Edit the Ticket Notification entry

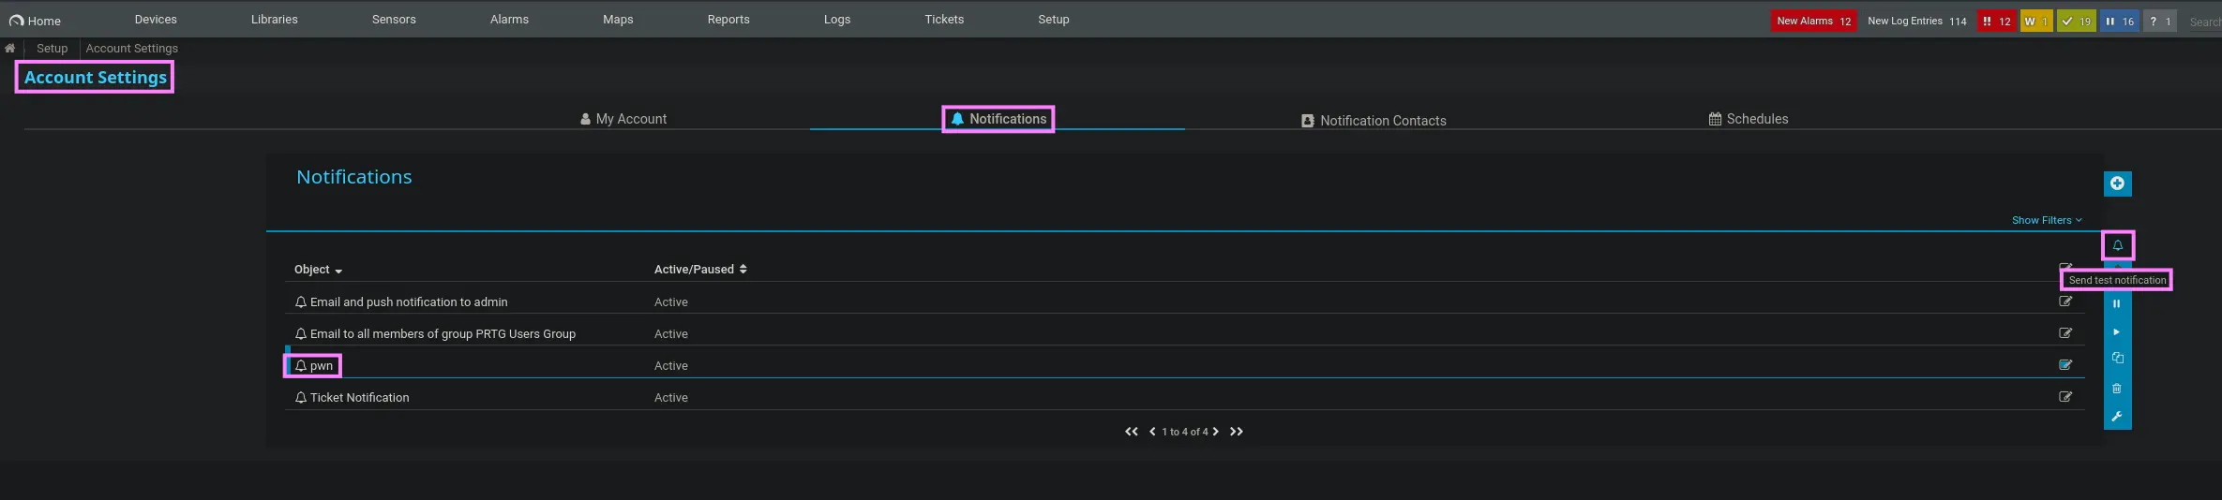2064,397
